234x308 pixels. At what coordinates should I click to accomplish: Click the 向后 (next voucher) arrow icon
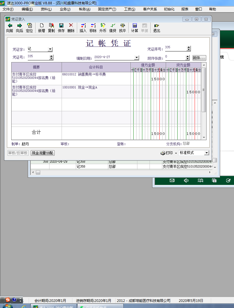19,26
